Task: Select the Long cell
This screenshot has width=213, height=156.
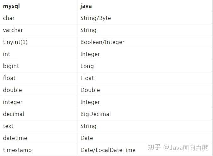Action: 87,66
